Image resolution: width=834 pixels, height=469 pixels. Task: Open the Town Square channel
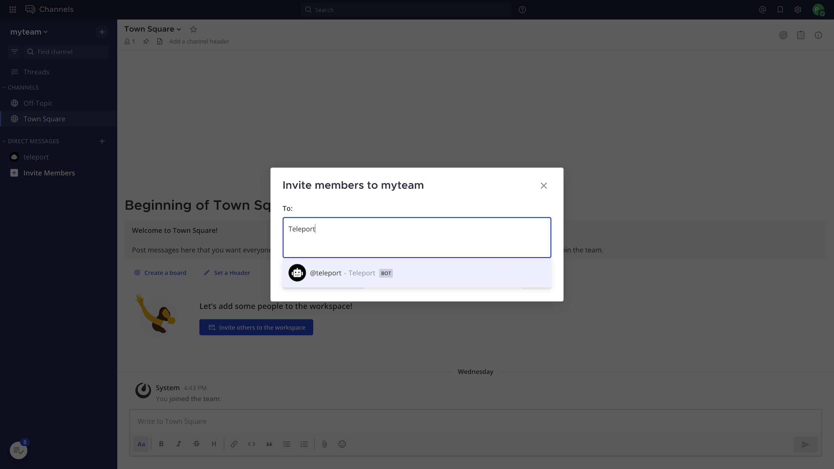pyautogui.click(x=44, y=118)
